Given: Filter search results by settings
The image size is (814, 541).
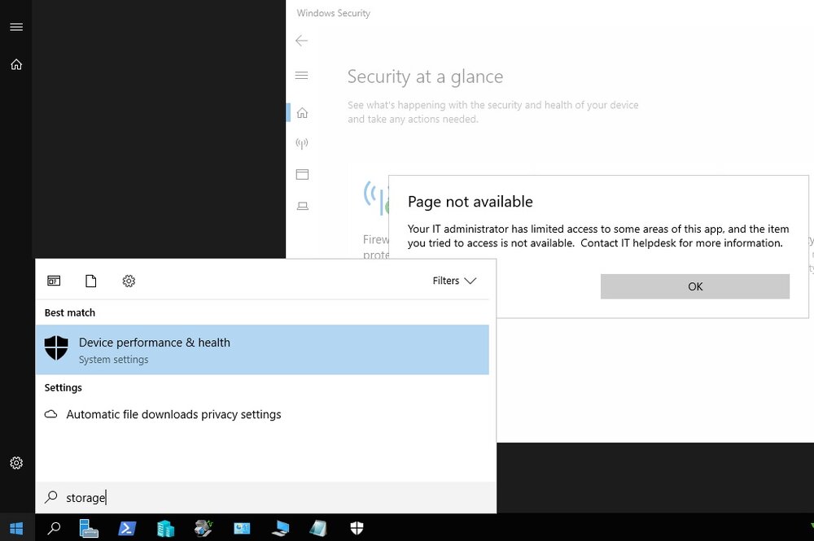Looking at the screenshot, I should pos(129,281).
